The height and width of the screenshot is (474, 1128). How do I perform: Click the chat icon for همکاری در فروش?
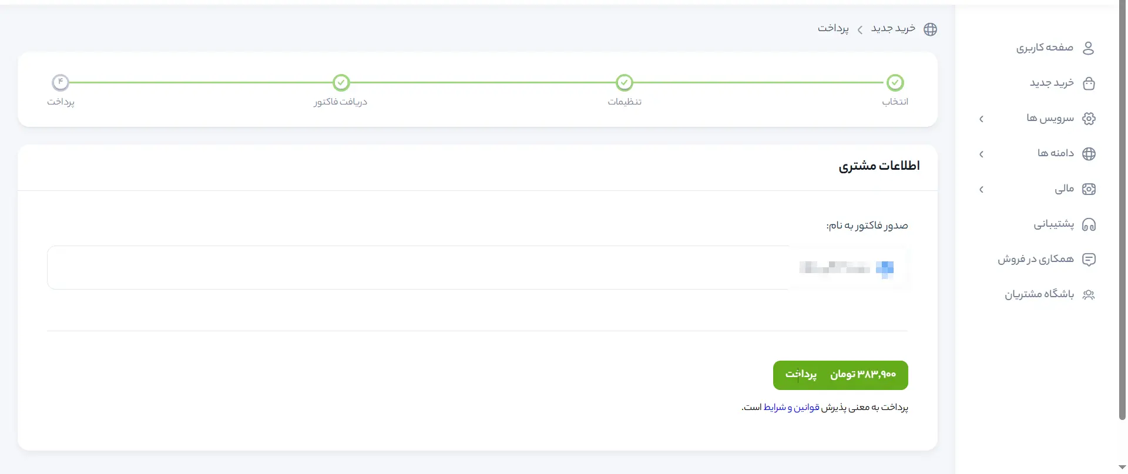tap(1089, 260)
